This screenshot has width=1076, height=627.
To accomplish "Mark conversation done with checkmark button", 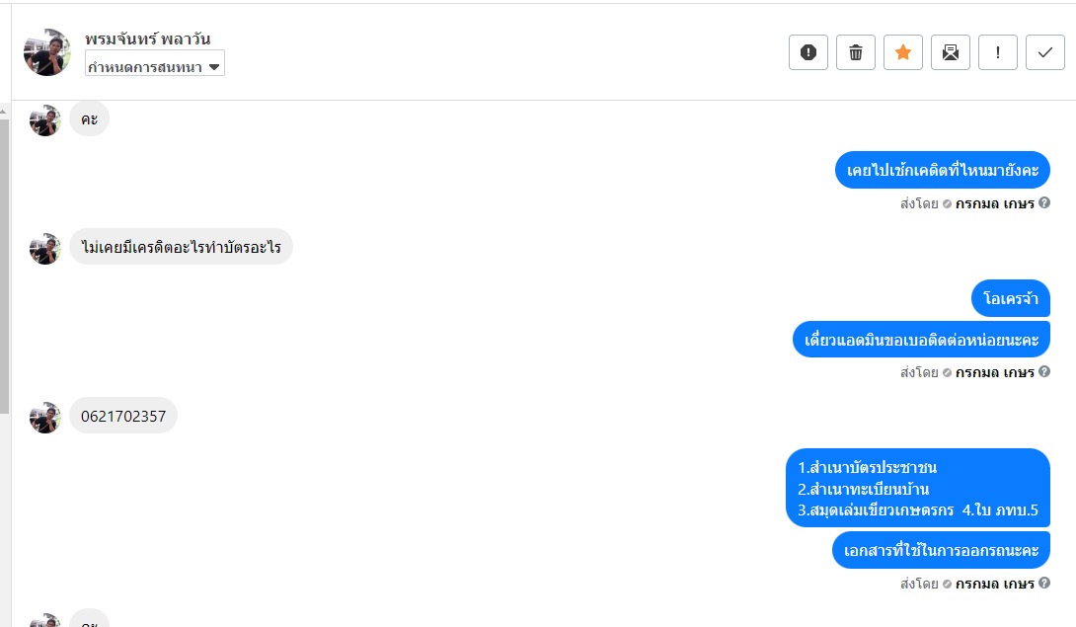I will click(1044, 52).
